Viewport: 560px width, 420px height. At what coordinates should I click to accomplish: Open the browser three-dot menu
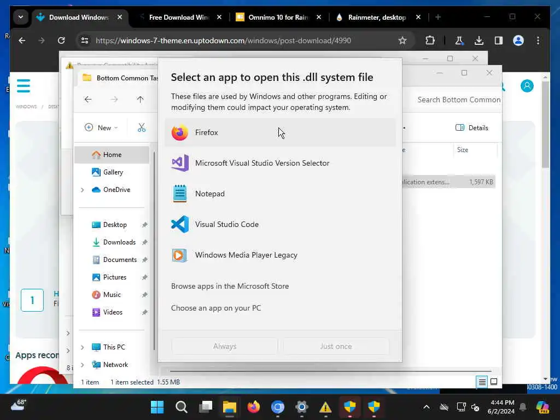[x=538, y=40]
